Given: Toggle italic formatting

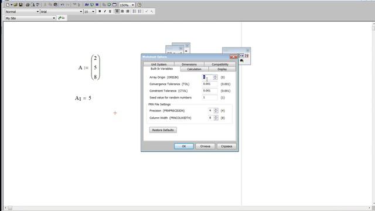Looking at the screenshot, I should pyautogui.click(x=105, y=11).
